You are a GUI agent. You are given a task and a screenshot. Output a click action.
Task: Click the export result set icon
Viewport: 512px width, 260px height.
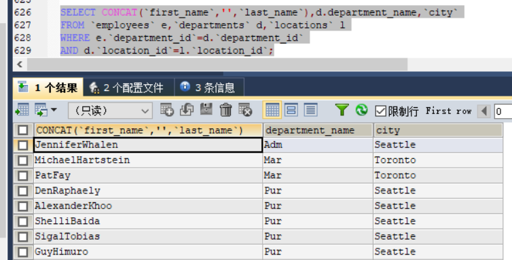[22, 110]
